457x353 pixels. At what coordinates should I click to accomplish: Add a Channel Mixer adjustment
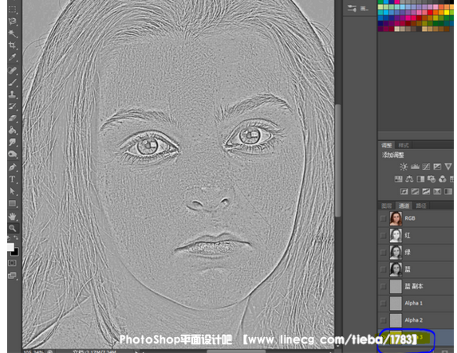click(443, 178)
